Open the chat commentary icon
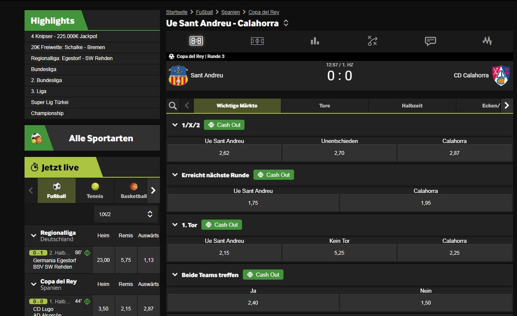This screenshot has width=517, height=316. [430, 41]
